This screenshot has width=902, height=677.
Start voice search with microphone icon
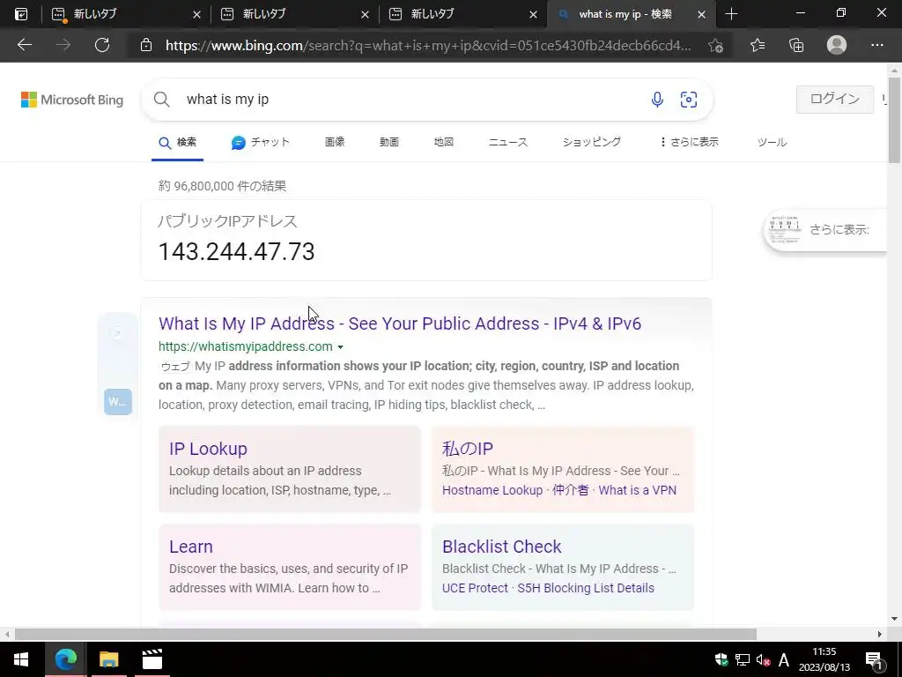[x=657, y=100]
